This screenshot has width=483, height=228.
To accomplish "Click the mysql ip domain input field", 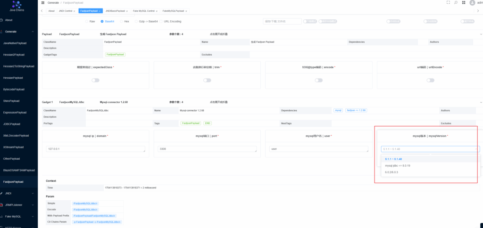I will [95, 149].
